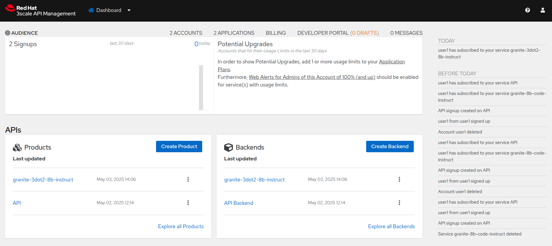Click the AUDIENCE section title
552x246 pixels.
click(25, 33)
